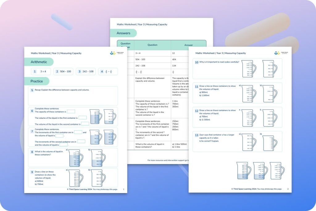Click the question 5 Recap number badge
The height and width of the screenshot is (211, 316).
pyautogui.click(x=32, y=90)
